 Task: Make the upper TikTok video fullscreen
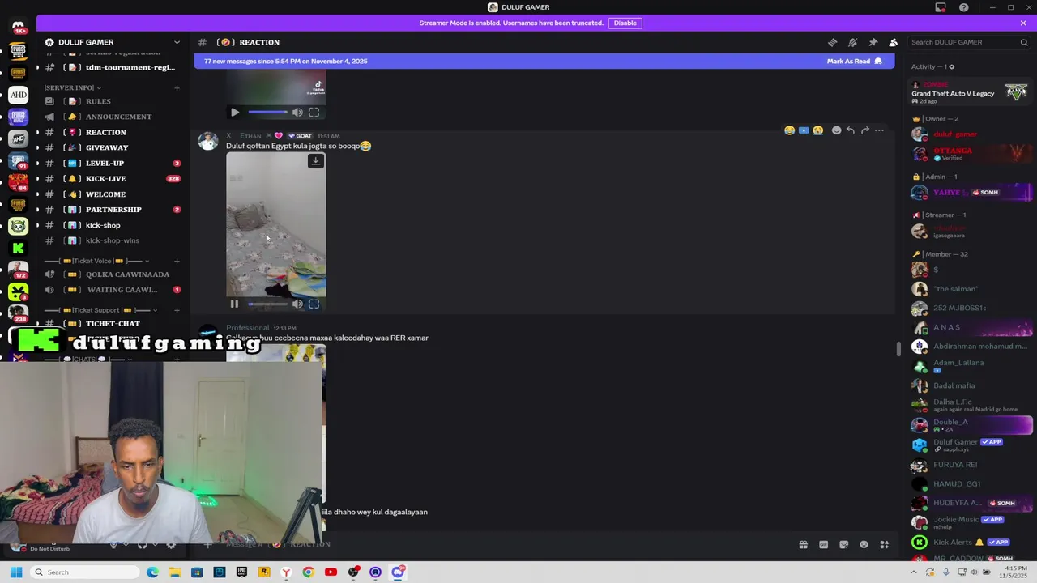coord(314,113)
